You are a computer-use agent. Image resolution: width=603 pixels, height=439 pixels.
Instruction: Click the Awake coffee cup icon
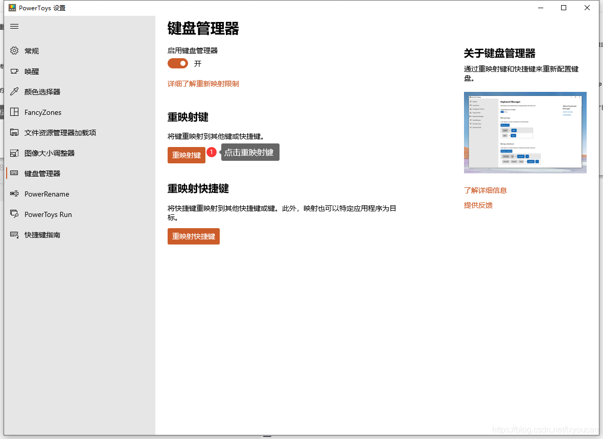(14, 71)
